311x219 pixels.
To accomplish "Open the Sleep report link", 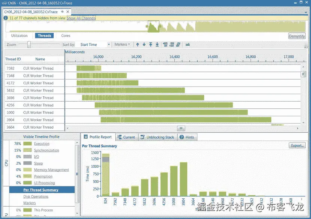I will coord(38,163).
